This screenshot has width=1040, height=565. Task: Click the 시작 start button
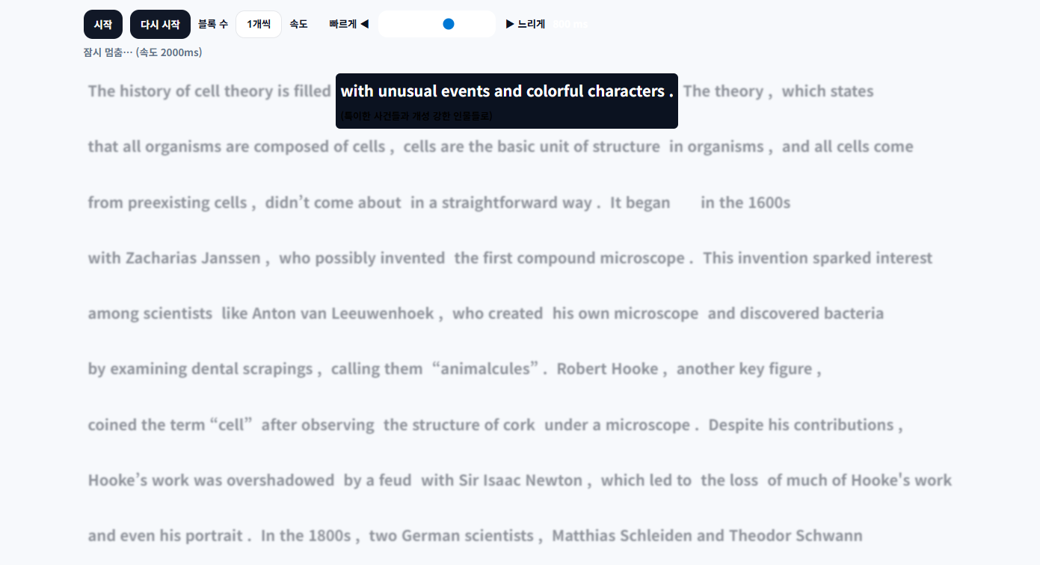tap(102, 25)
